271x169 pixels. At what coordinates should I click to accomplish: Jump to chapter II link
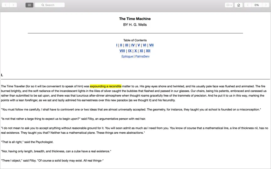click(x=121, y=45)
